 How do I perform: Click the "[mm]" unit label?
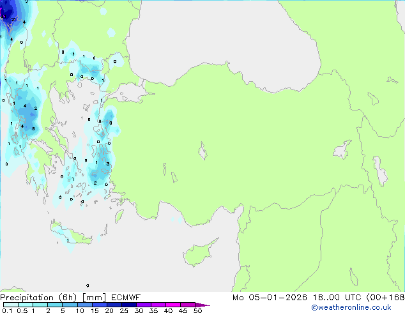[x=94, y=298]
